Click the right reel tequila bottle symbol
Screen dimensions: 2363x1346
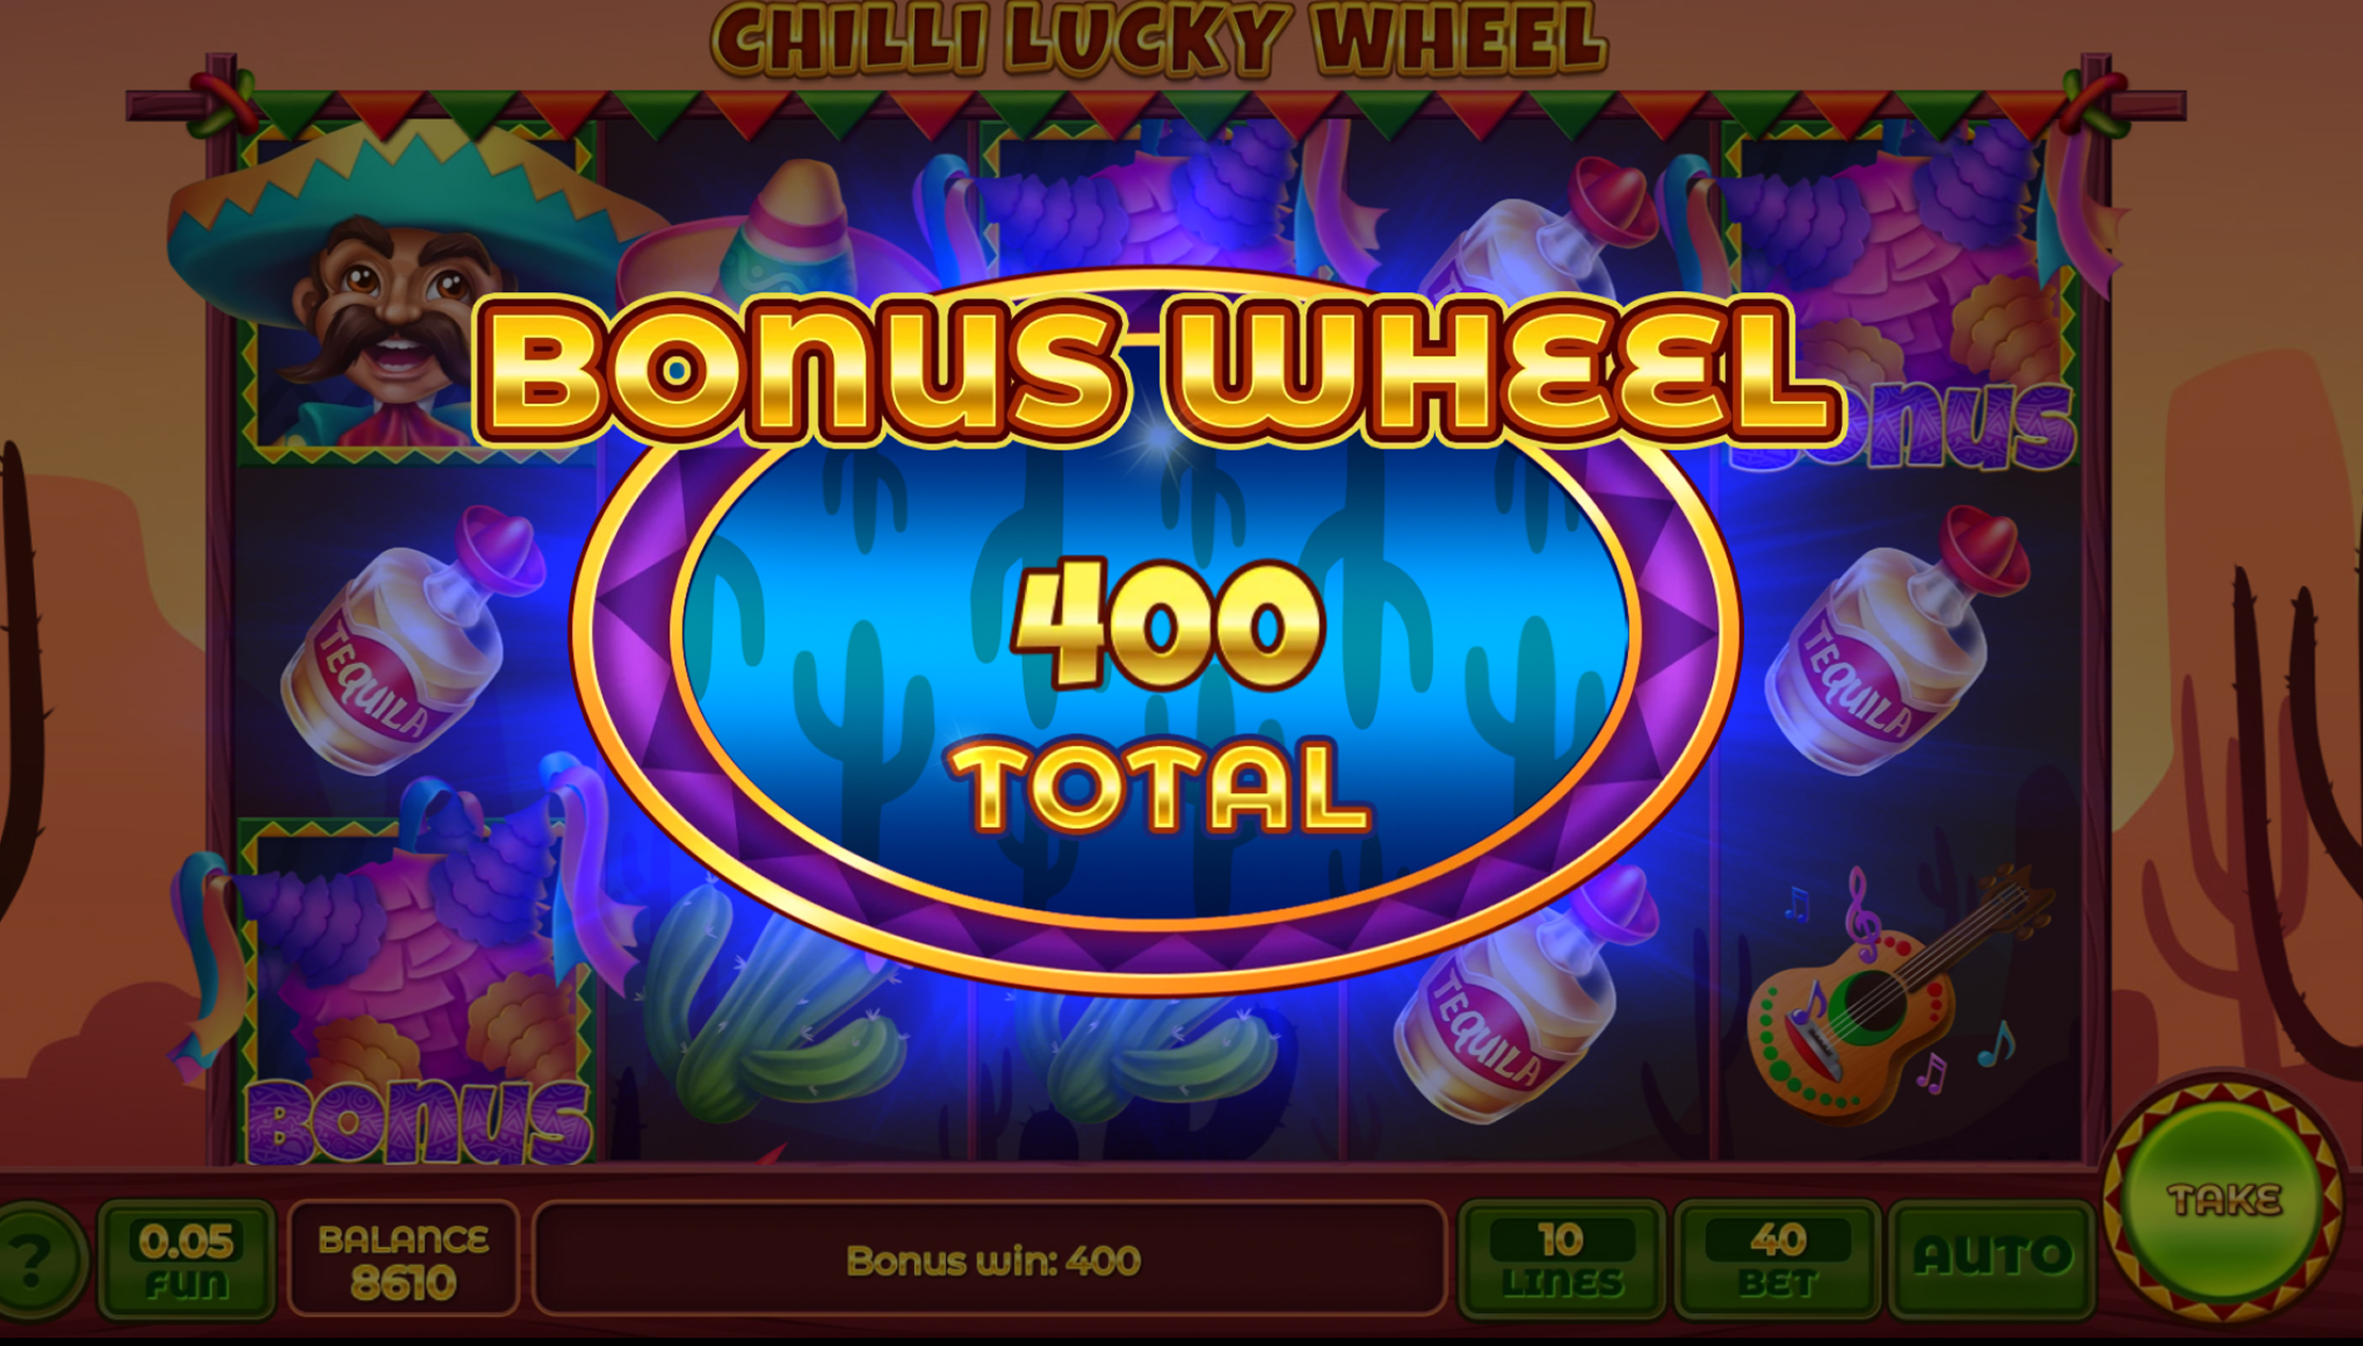pyautogui.click(x=1897, y=644)
